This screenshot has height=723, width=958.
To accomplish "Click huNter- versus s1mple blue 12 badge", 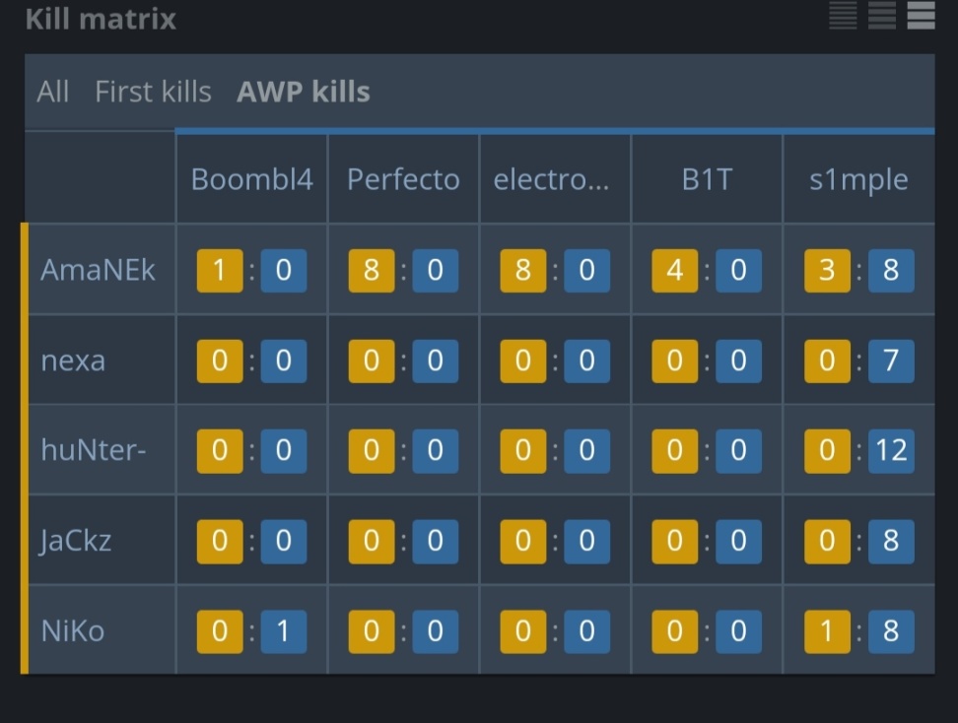I will [891, 450].
